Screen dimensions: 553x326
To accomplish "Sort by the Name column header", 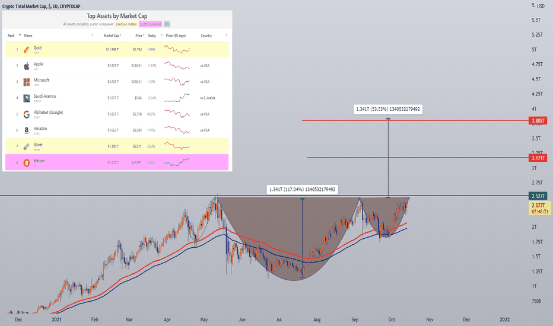I will tap(28, 36).
